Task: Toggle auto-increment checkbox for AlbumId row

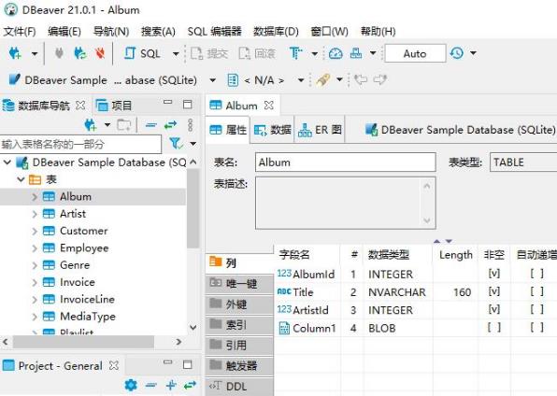Action: [x=536, y=274]
